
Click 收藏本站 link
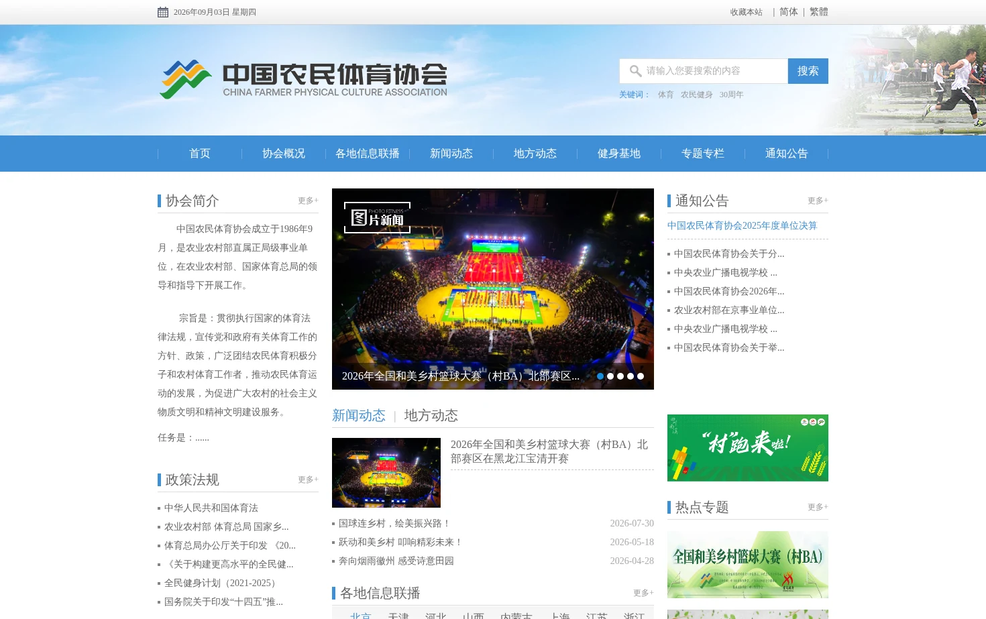[x=747, y=12]
